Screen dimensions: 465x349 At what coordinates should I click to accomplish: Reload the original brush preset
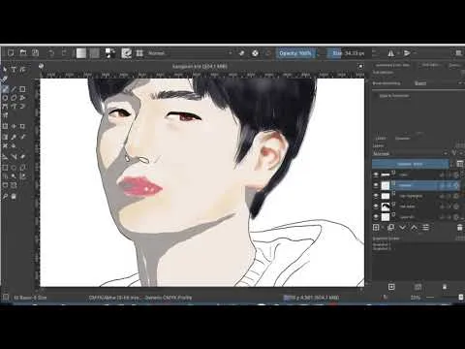pos(268,53)
